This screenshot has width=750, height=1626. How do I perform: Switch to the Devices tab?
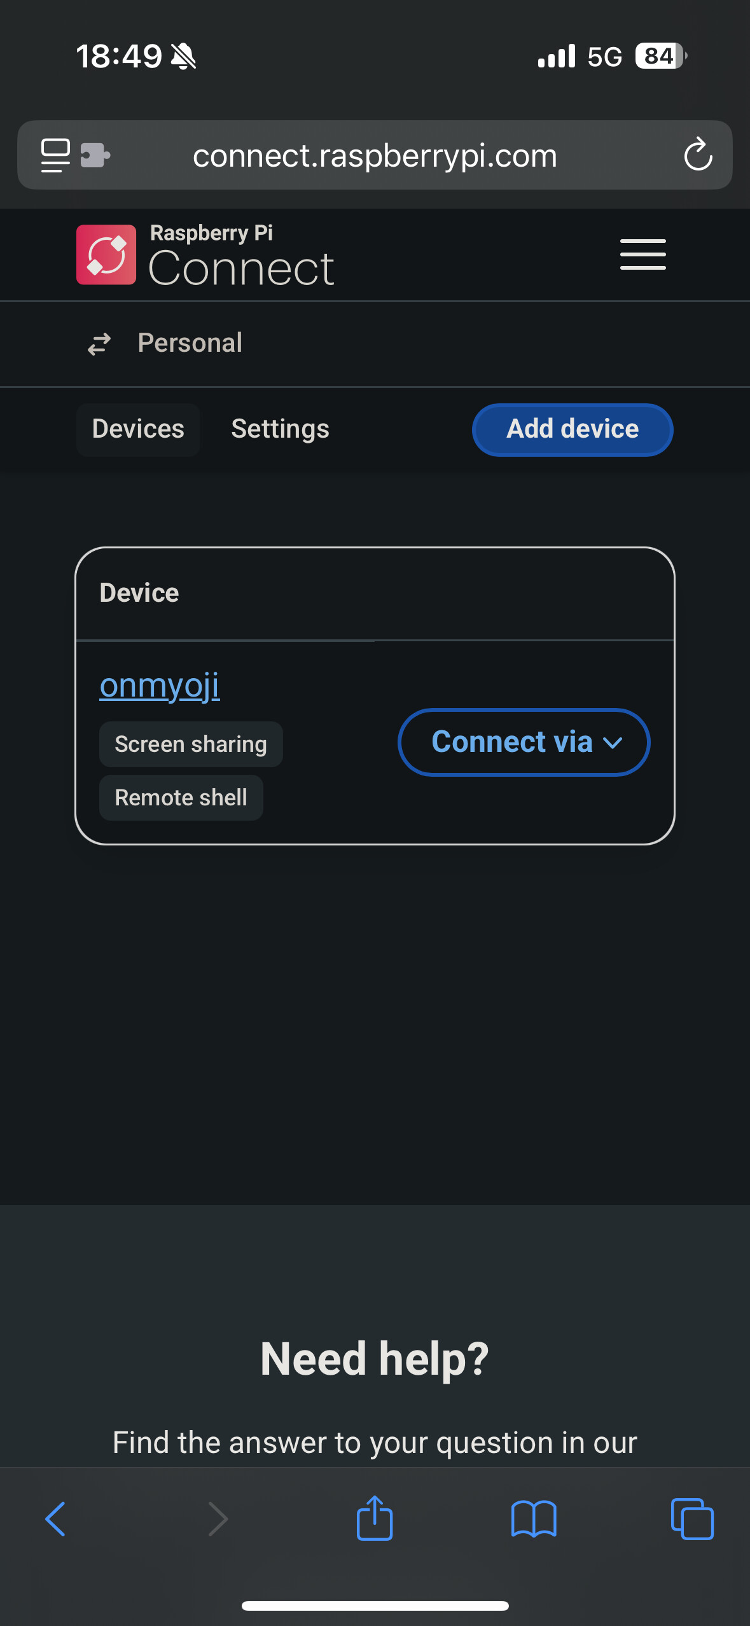pos(138,429)
